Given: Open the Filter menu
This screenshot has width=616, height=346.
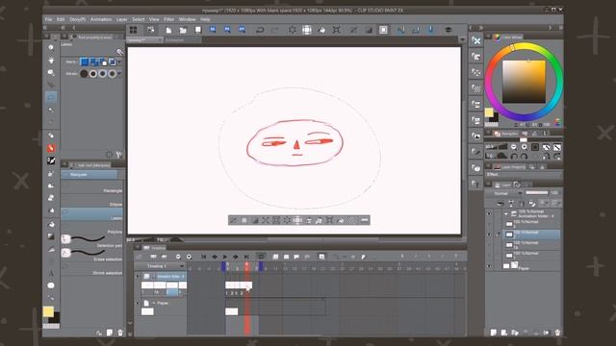Looking at the screenshot, I should coord(169,19).
